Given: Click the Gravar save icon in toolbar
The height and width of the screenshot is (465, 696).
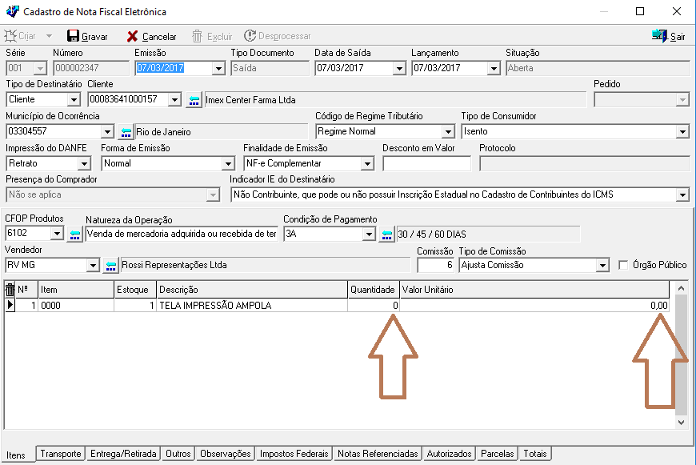Looking at the screenshot, I should coord(73,36).
